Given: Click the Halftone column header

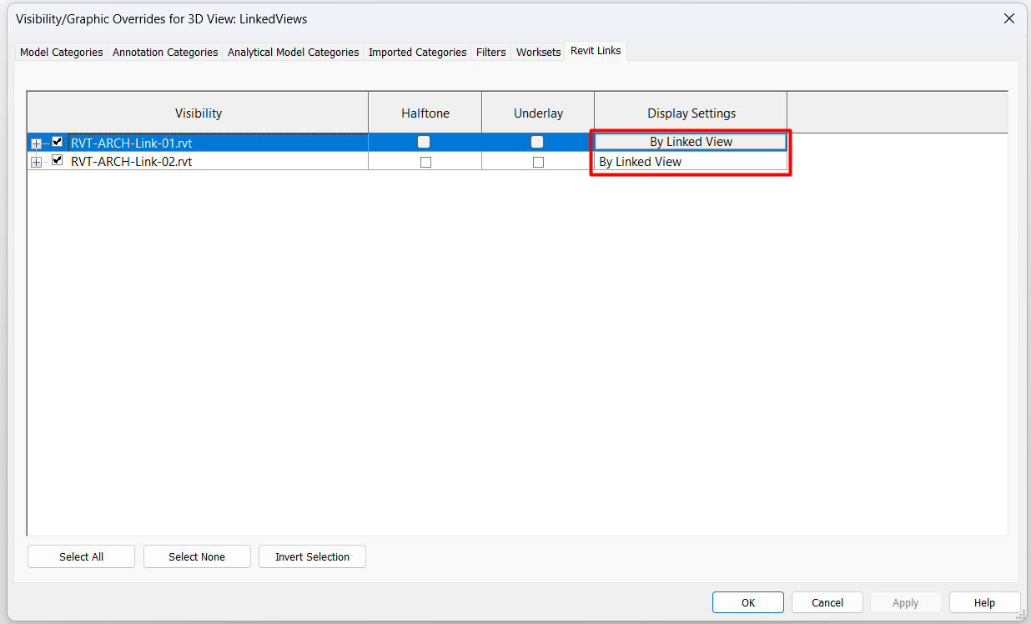Looking at the screenshot, I should [x=425, y=113].
